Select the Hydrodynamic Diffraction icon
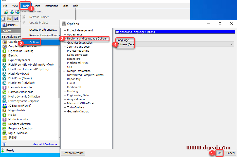The height and width of the screenshot is (157, 237). [5, 97]
